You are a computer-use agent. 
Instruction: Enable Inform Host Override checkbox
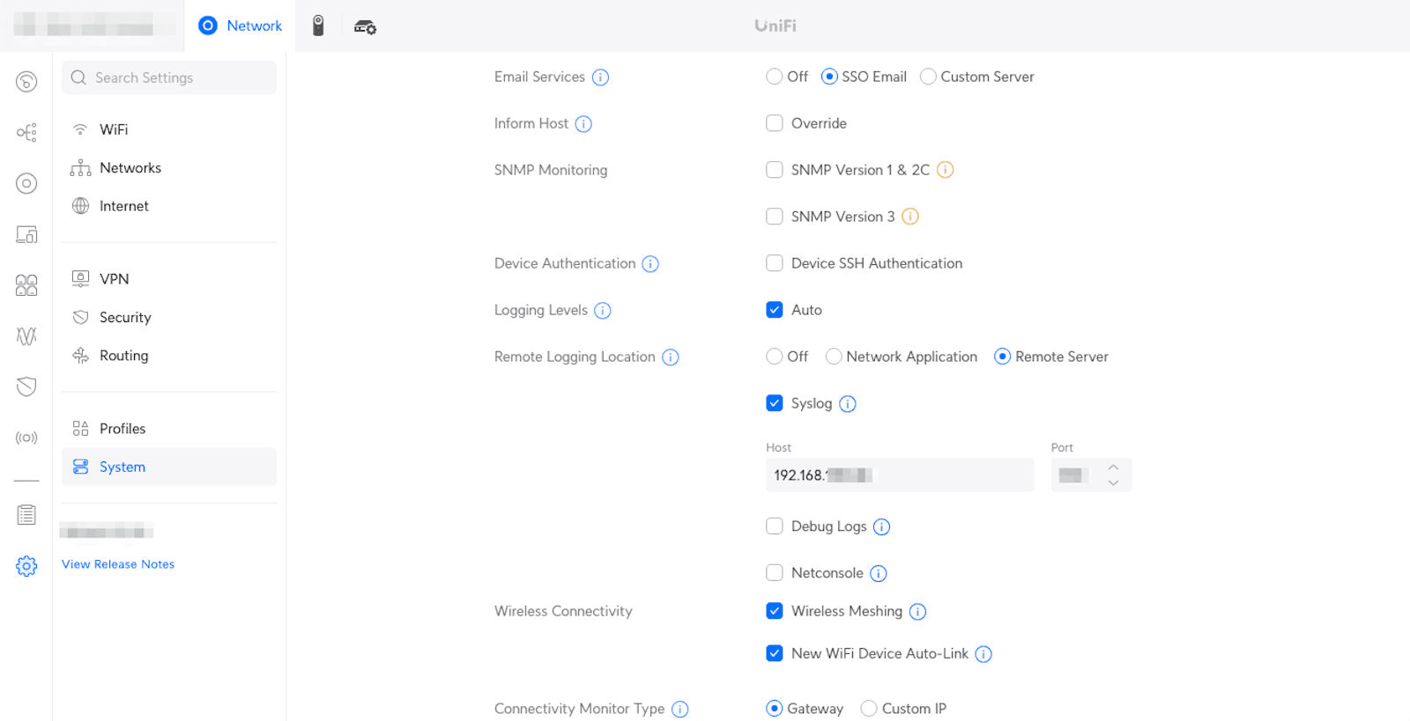775,123
